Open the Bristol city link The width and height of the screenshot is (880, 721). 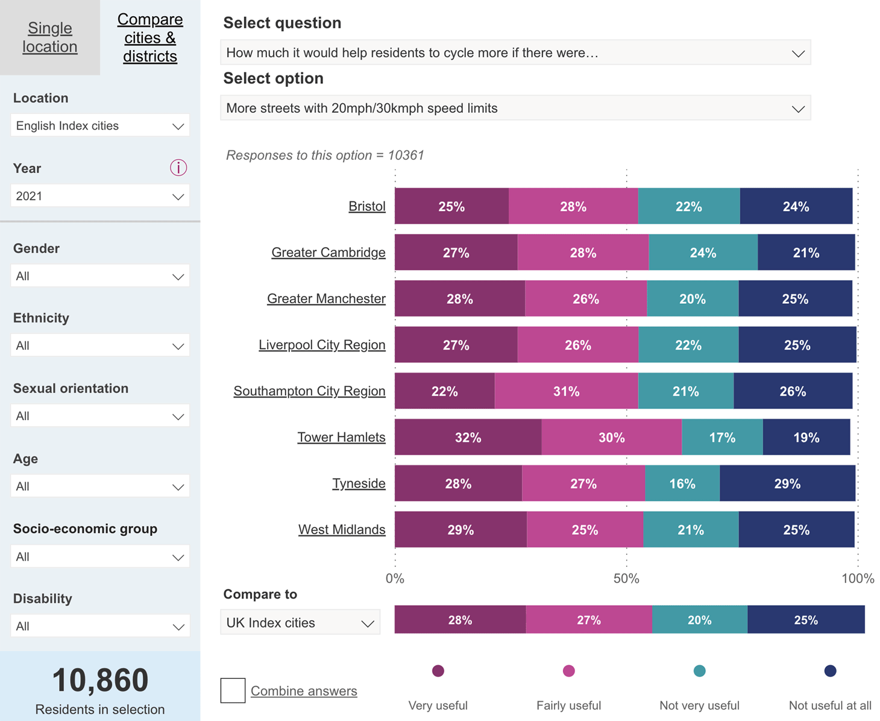(x=367, y=206)
